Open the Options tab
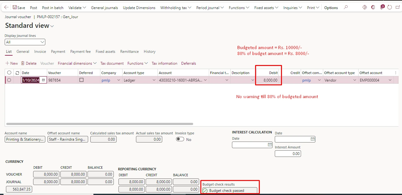Screen dimensions: 402x195 [331, 7]
